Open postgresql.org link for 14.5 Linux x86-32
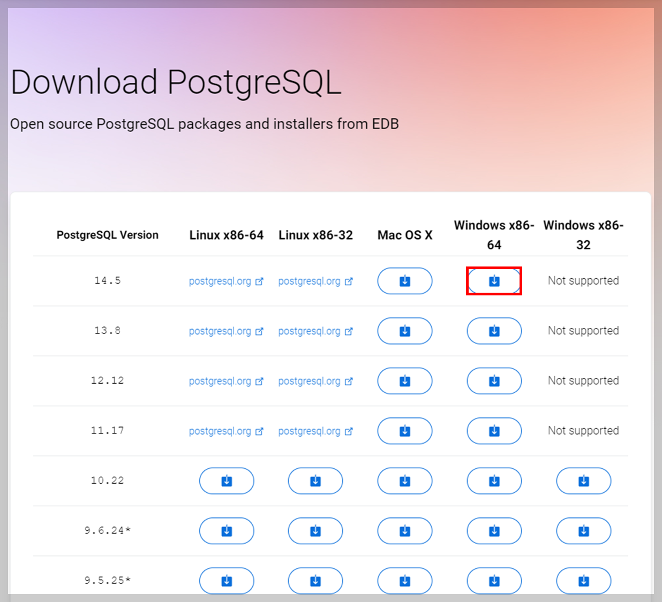662x602 pixels. coord(315,281)
